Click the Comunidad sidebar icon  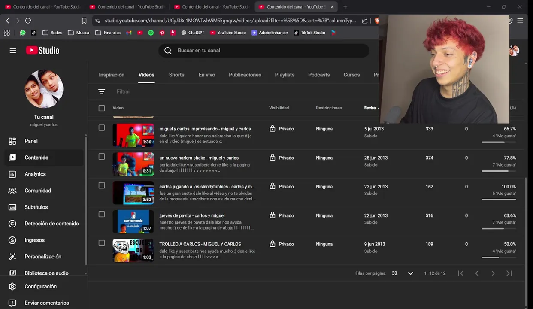point(12,191)
